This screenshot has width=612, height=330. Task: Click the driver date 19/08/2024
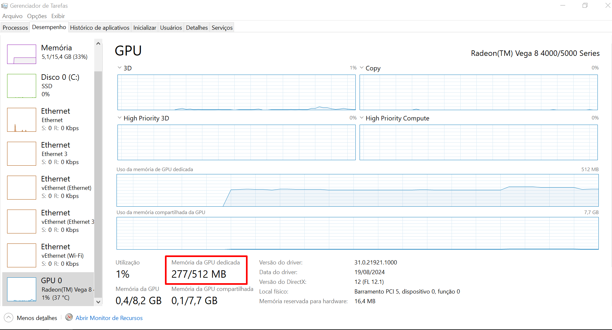pos(370,272)
